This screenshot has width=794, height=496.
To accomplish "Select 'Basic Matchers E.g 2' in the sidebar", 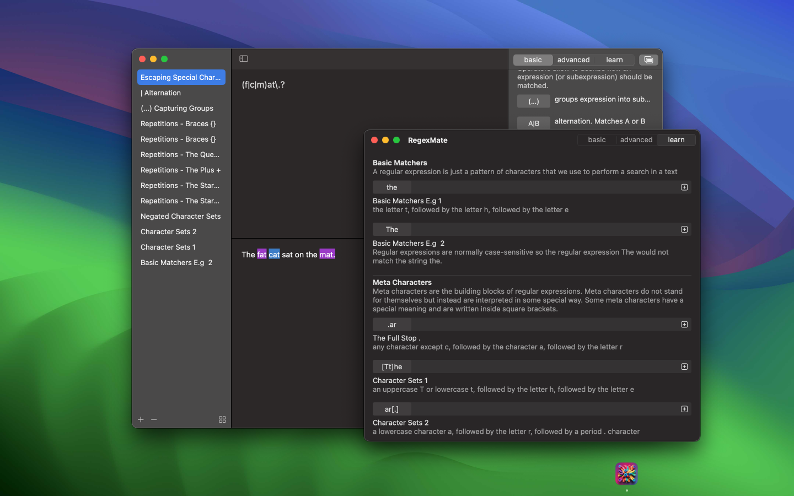I will pyautogui.click(x=181, y=262).
